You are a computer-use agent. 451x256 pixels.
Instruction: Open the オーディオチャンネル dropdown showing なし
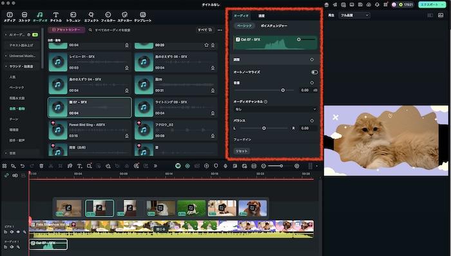[276, 109]
